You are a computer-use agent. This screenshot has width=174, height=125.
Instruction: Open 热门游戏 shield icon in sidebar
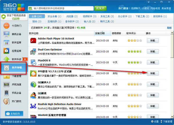tap(6, 101)
